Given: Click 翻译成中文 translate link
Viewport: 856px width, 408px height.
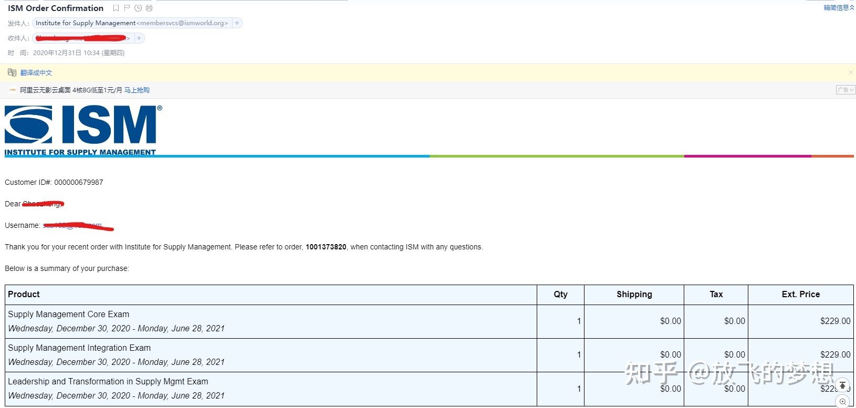Looking at the screenshot, I should pyautogui.click(x=36, y=73).
